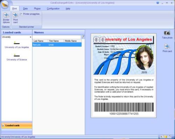Open the Help tab
Image resolution: width=175 pixels, height=139 pixels.
click(x=68, y=8)
